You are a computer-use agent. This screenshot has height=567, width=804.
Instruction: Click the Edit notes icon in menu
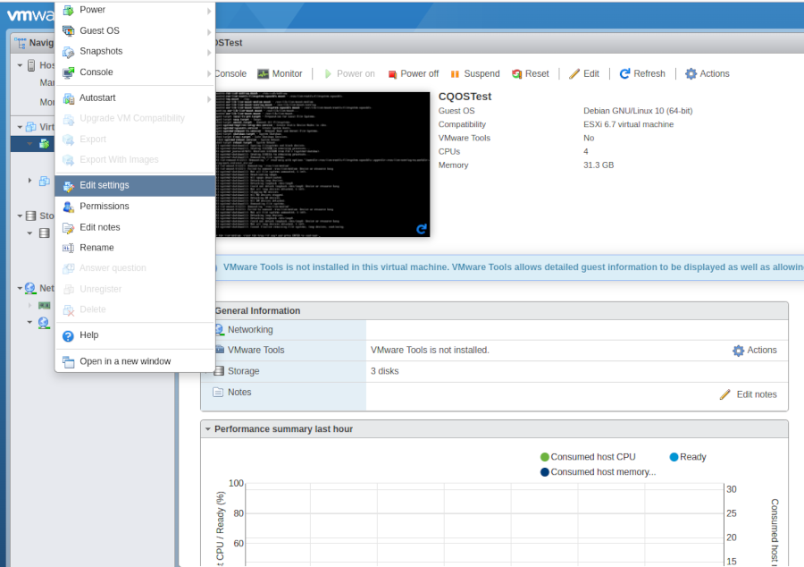[x=68, y=227]
